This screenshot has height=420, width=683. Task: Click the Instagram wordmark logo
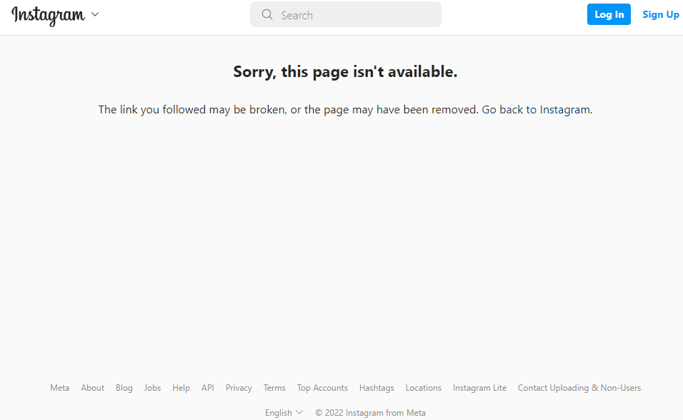[x=48, y=16]
